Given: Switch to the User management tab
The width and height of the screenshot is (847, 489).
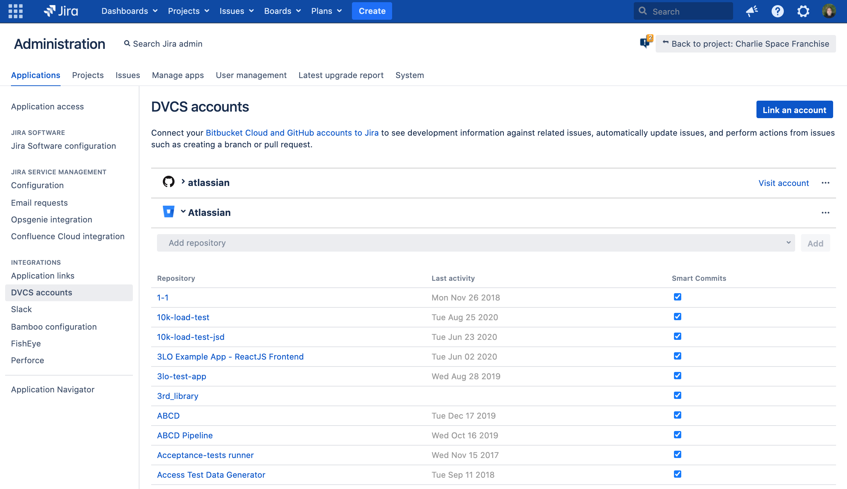Looking at the screenshot, I should click(x=251, y=75).
